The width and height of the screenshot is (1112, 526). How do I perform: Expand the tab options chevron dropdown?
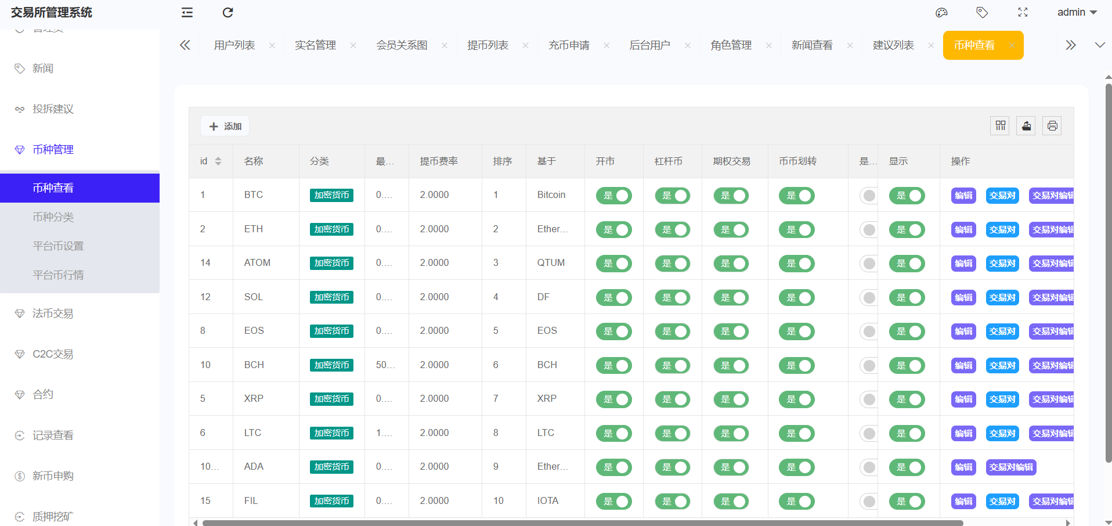pyautogui.click(x=1099, y=45)
